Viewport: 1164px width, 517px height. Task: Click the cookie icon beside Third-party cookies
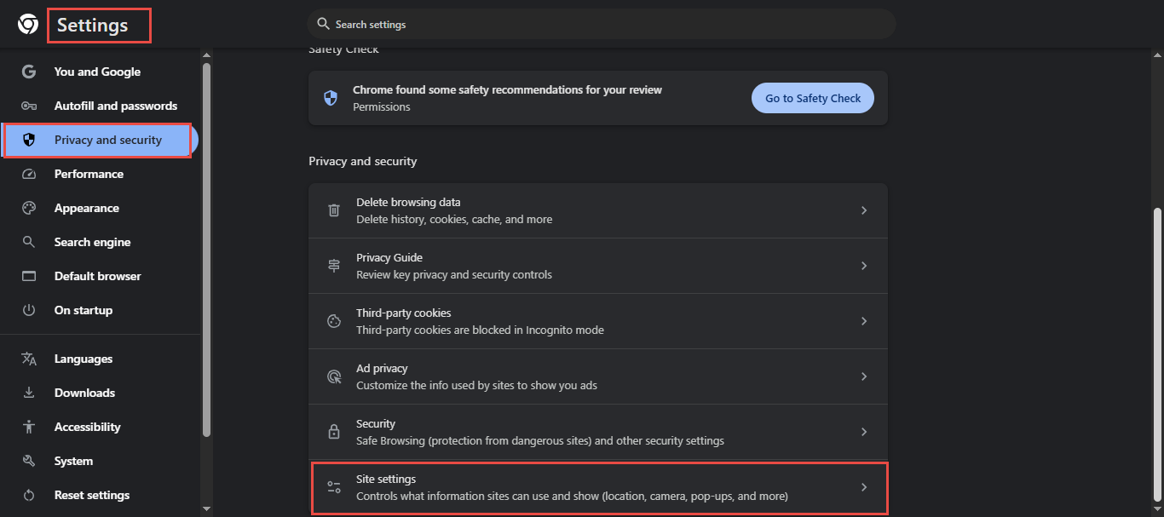click(334, 321)
